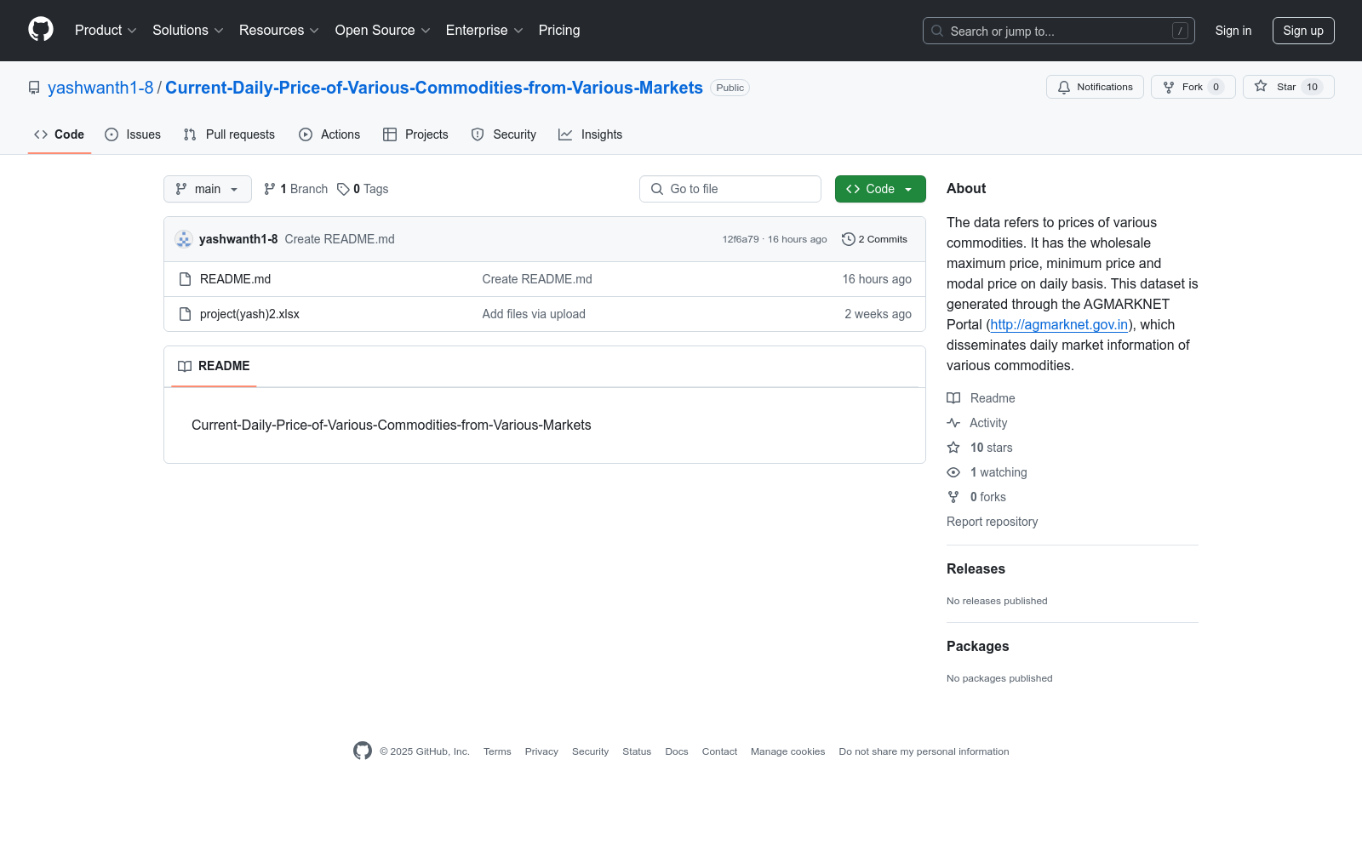Open the project(yash)2.xlsx file
1362x851 pixels.
249,314
